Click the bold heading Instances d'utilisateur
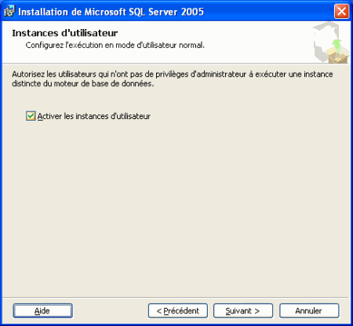Viewport: 353px width, 326px height. point(65,33)
